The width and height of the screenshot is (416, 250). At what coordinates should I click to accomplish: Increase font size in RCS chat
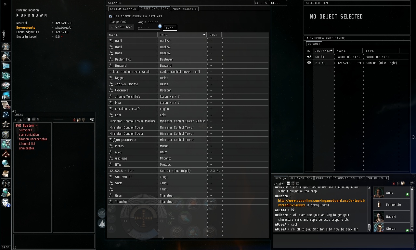[281, 184]
